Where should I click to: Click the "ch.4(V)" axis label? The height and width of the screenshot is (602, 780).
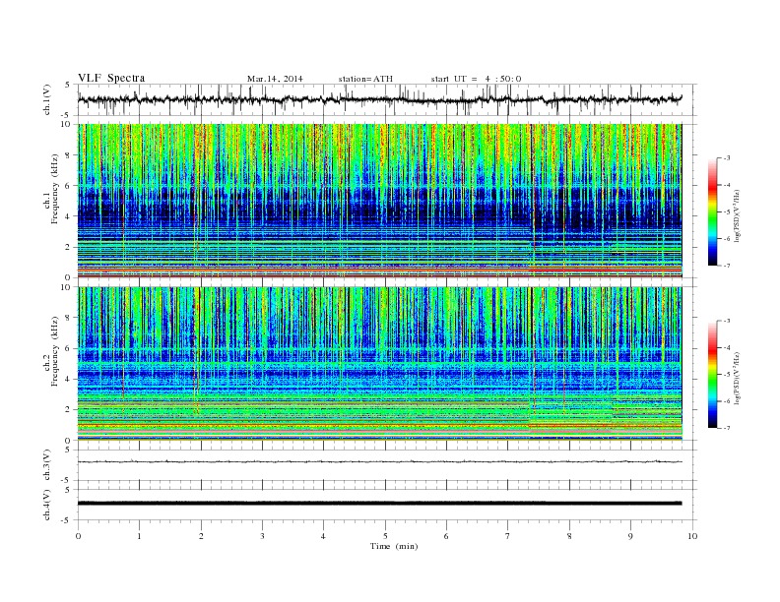[x=47, y=505]
